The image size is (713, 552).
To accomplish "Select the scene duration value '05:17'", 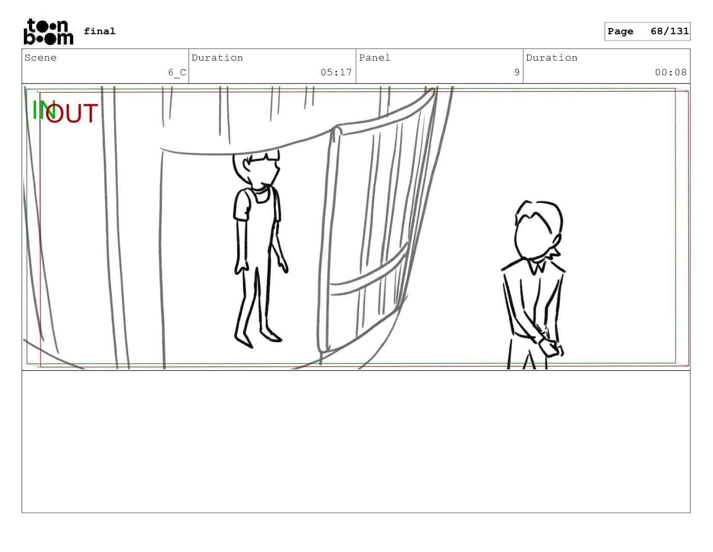I will (x=336, y=72).
